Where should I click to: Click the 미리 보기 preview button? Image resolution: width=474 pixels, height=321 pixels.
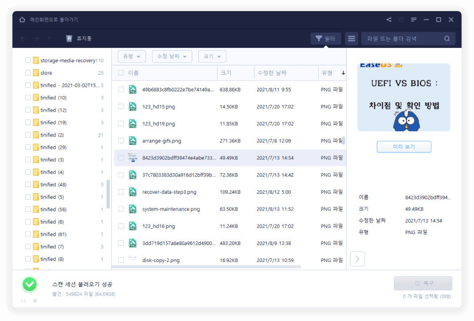pyautogui.click(x=404, y=147)
